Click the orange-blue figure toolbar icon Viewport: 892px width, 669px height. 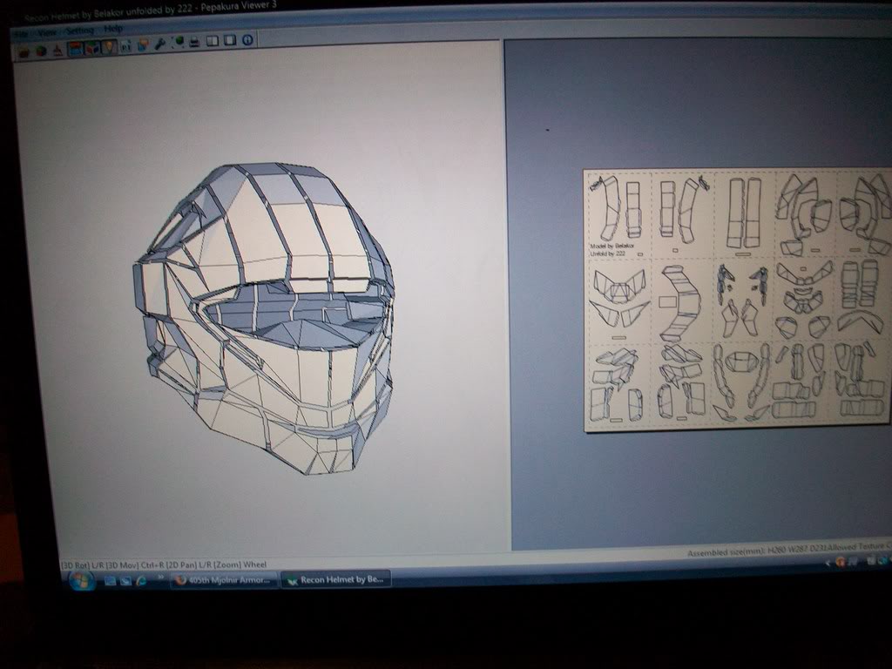[143, 45]
